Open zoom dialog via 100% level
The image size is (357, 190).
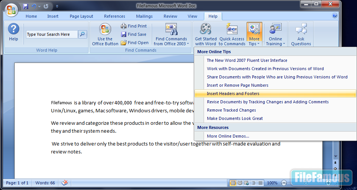click(272, 183)
